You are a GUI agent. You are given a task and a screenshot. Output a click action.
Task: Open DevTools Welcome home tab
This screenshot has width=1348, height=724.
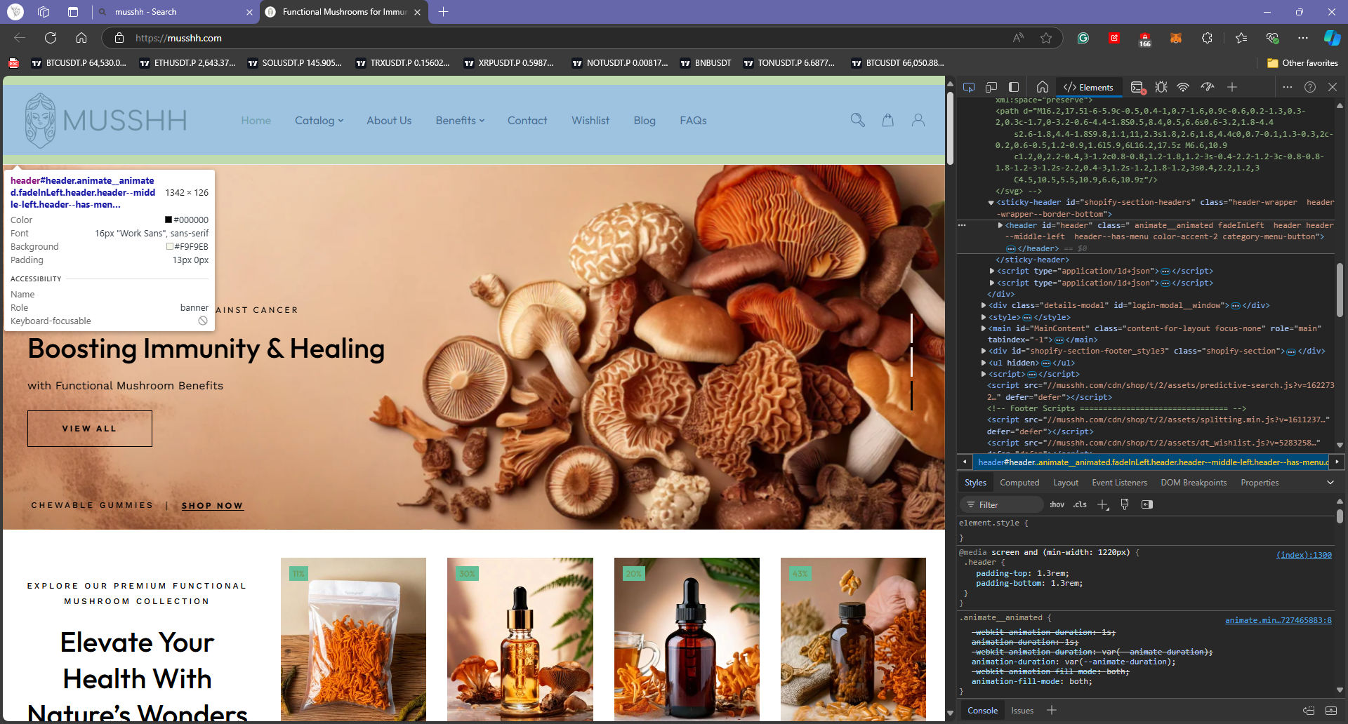tap(1043, 87)
